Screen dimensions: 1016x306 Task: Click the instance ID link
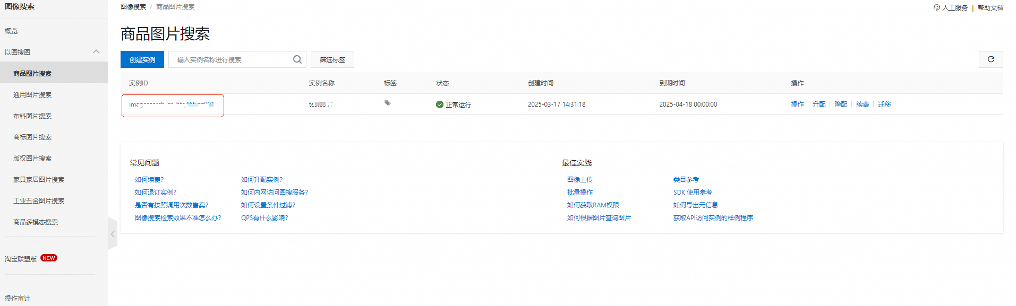click(172, 104)
